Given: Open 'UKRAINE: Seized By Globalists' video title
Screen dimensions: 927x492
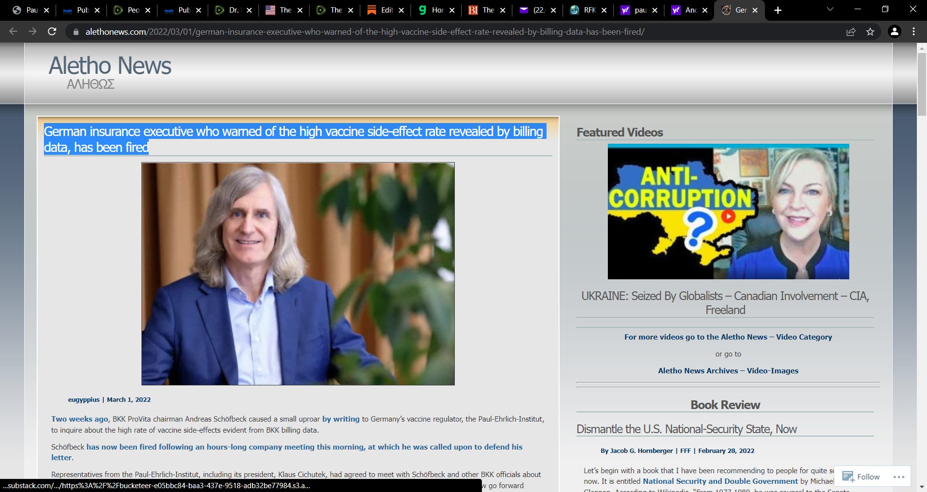Looking at the screenshot, I should click(725, 302).
